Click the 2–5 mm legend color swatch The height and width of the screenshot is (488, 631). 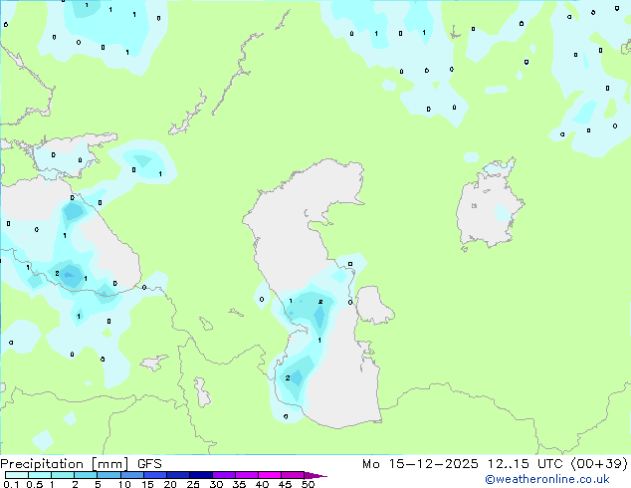[86, 475]
